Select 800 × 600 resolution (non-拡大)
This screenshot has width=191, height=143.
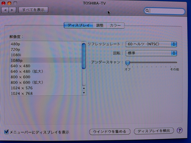(x=46, y=77)
